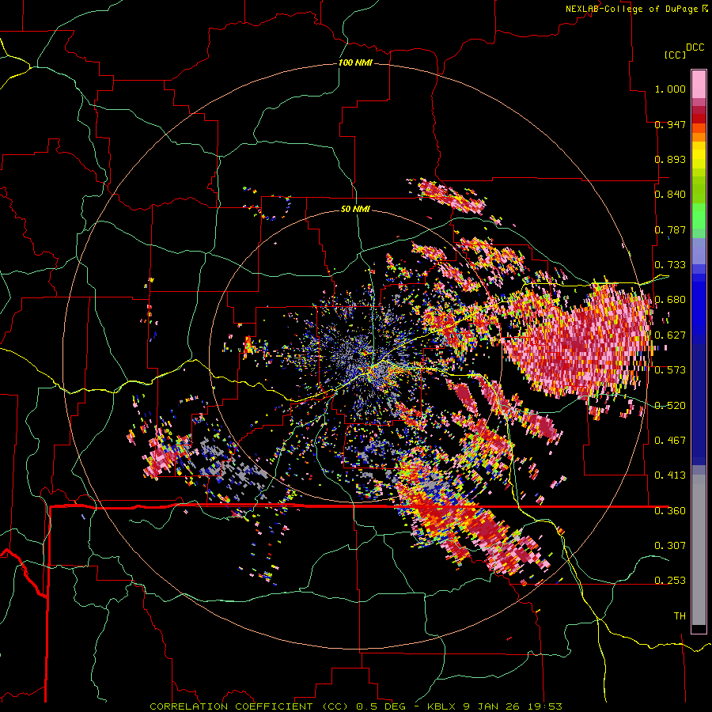Click the 0.253 color scale value
712x712 pixels.
point(670,581)
